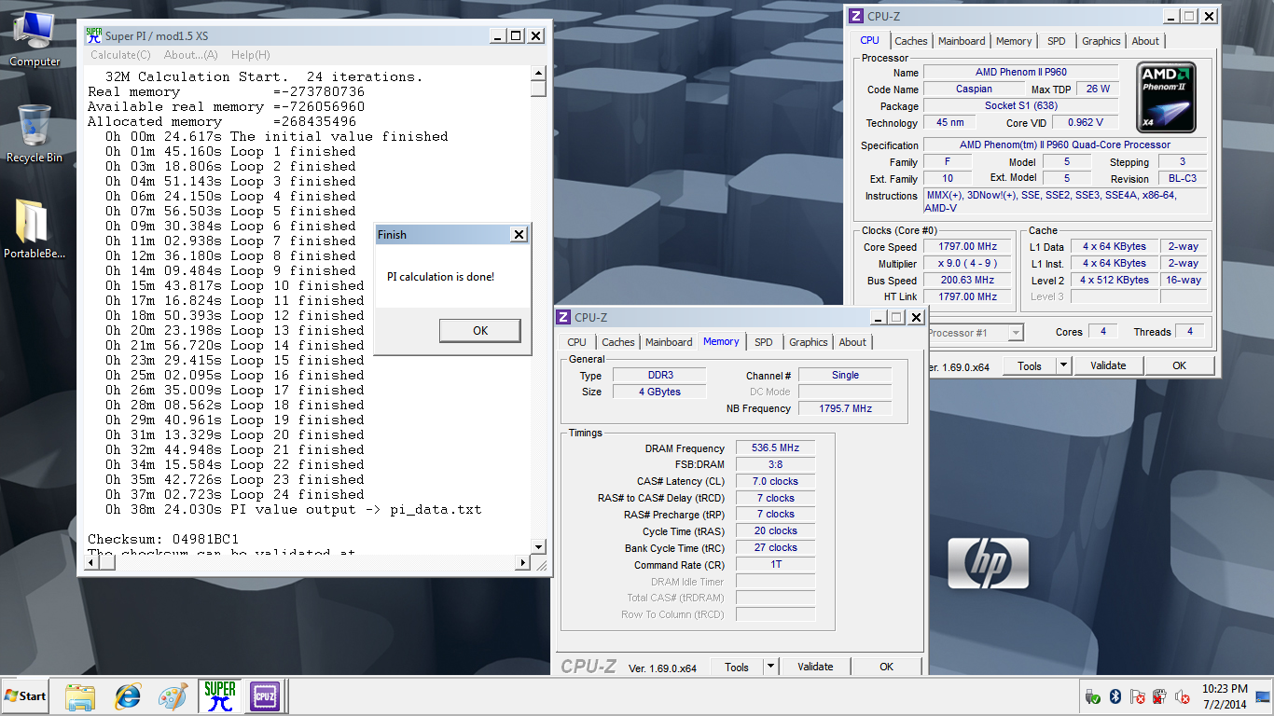This screenshot has height=716, width=1274.
Task: Open Windows Explorer from the taskbar
Action: coord(80,696)
